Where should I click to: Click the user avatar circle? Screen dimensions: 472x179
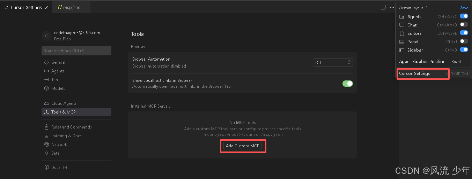[46, 36]
